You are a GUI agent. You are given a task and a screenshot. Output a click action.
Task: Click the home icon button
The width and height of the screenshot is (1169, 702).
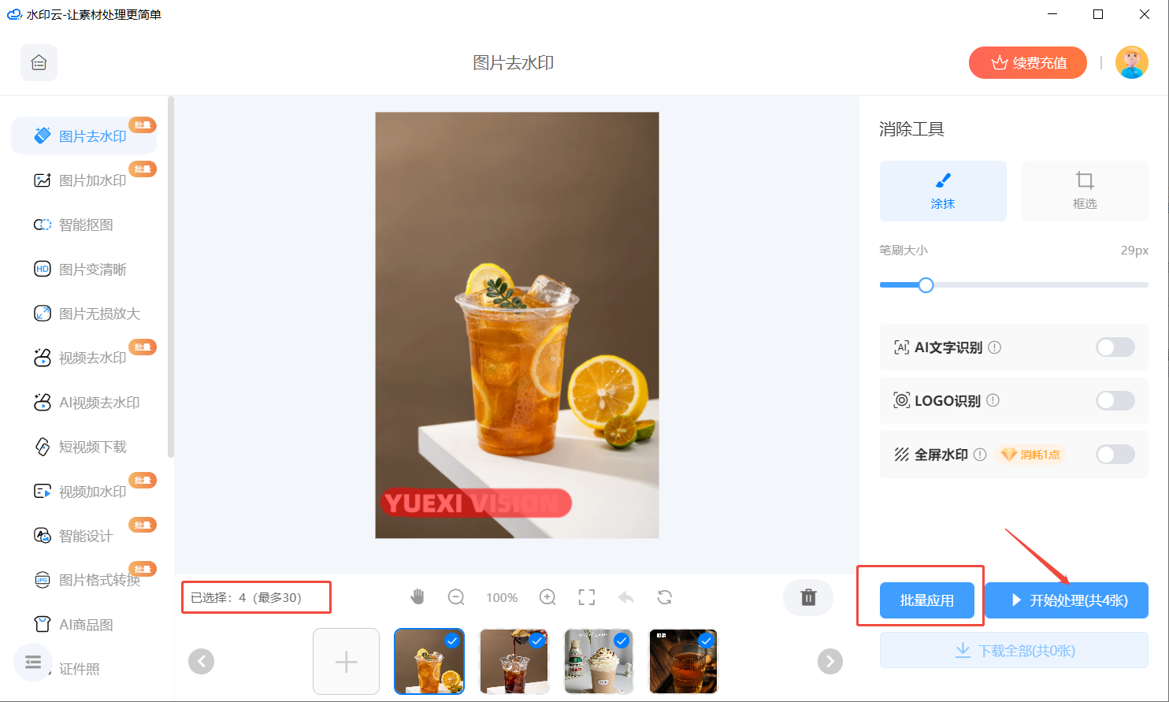click(39, 63)
